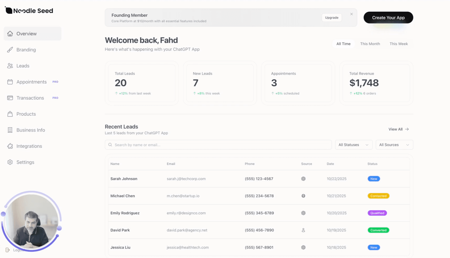Open Products shopping bag icon

(10, 114)
